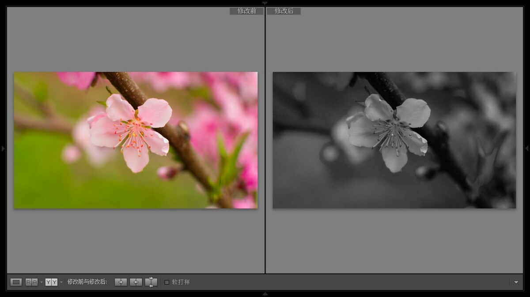Copy before settings to after (right arrow)

pyautogui.click(x=121, y=282)
